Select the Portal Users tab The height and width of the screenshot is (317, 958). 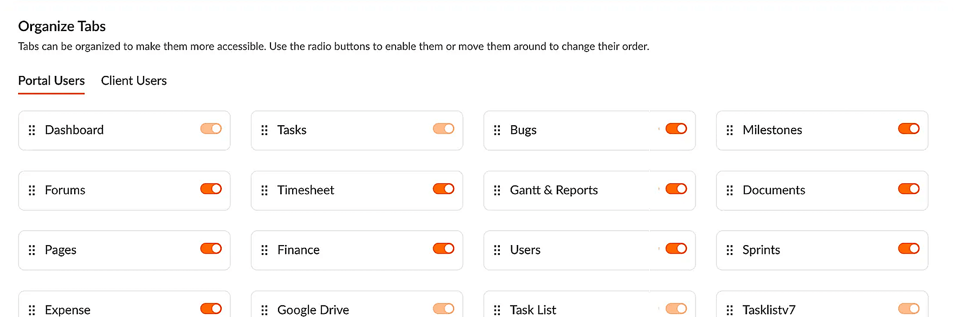click(x=51, y=81)
